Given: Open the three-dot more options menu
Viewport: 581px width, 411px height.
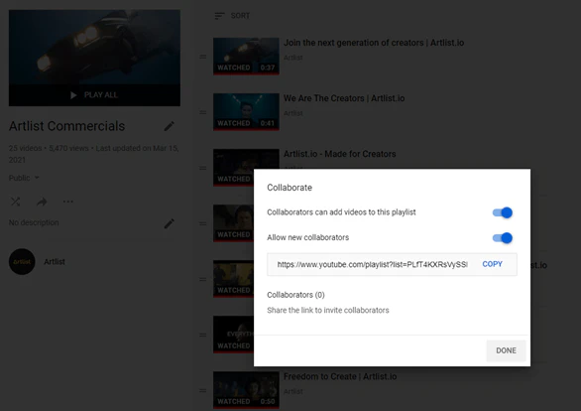Looking at the screenshot, I should [x=67, y=202].
